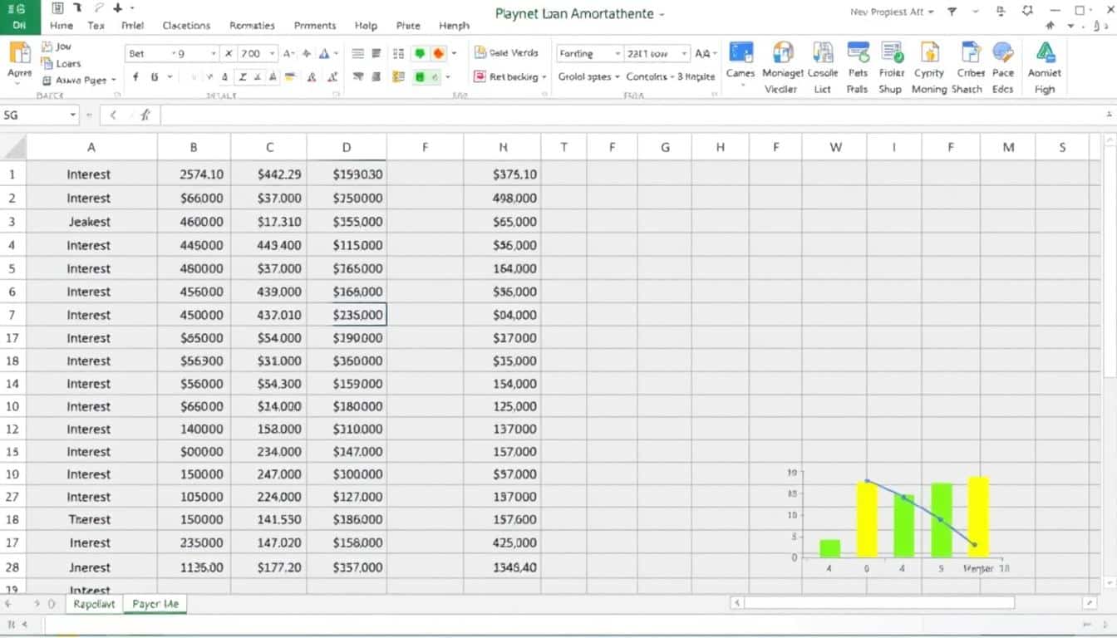
Task: Switch to the Henph ribbon tab
Action: [454, 26]
